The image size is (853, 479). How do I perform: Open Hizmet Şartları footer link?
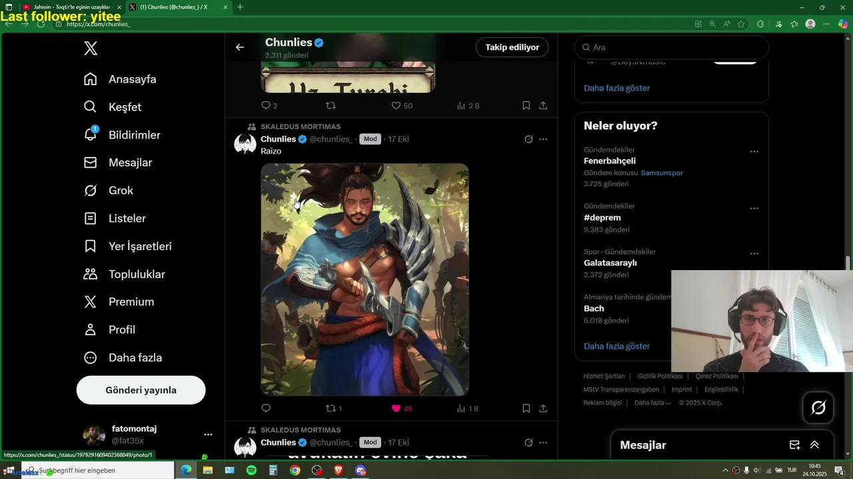[x=604, y=376]
